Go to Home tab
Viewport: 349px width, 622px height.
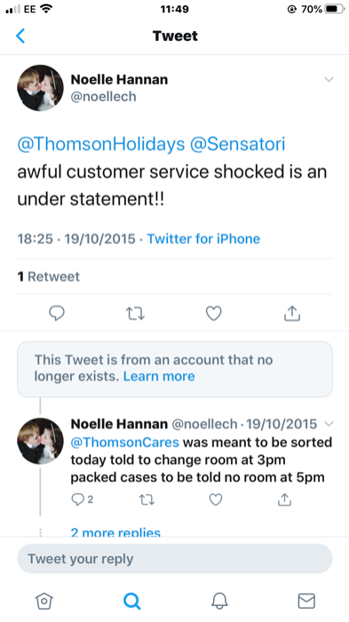click(x=44, y=601)
